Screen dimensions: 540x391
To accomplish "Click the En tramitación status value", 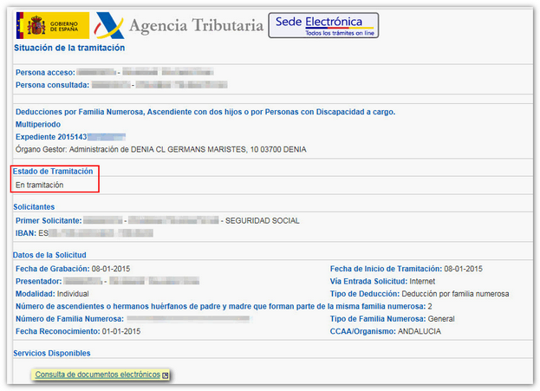I will click(x=39, y=185).
